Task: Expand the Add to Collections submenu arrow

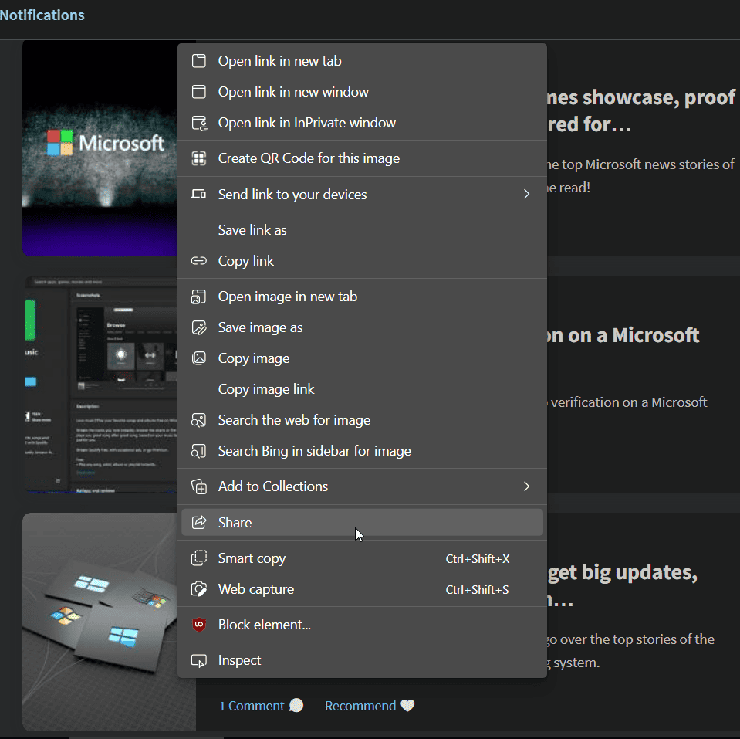Action: click(527, 486)
